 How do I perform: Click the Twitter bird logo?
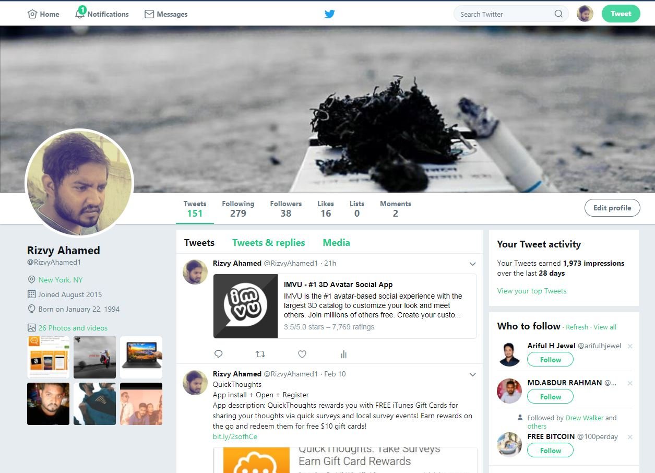click(x=329, y=14)
